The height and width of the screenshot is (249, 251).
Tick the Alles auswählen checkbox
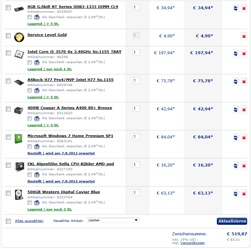[x=8, y=221]
